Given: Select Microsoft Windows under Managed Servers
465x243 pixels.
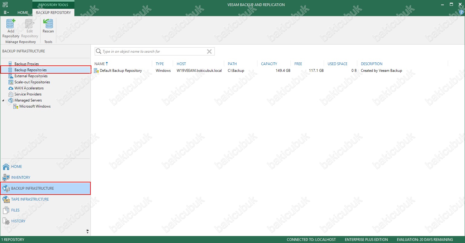Looking at the screenshot, I should pos(35,106).
